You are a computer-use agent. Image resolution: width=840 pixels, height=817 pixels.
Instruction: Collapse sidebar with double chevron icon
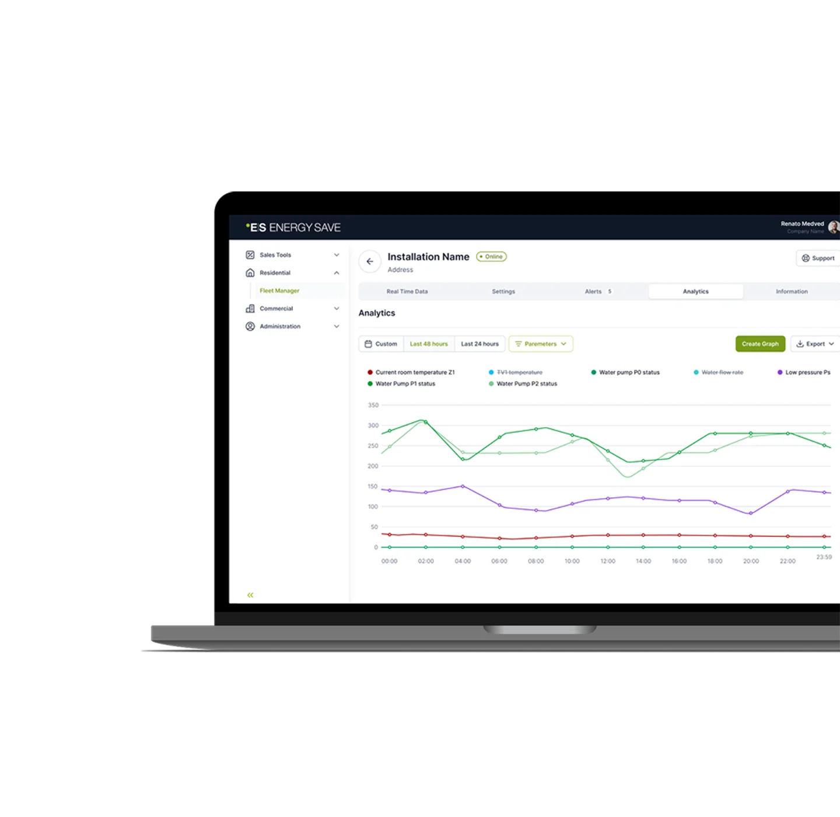pos(250,595)
